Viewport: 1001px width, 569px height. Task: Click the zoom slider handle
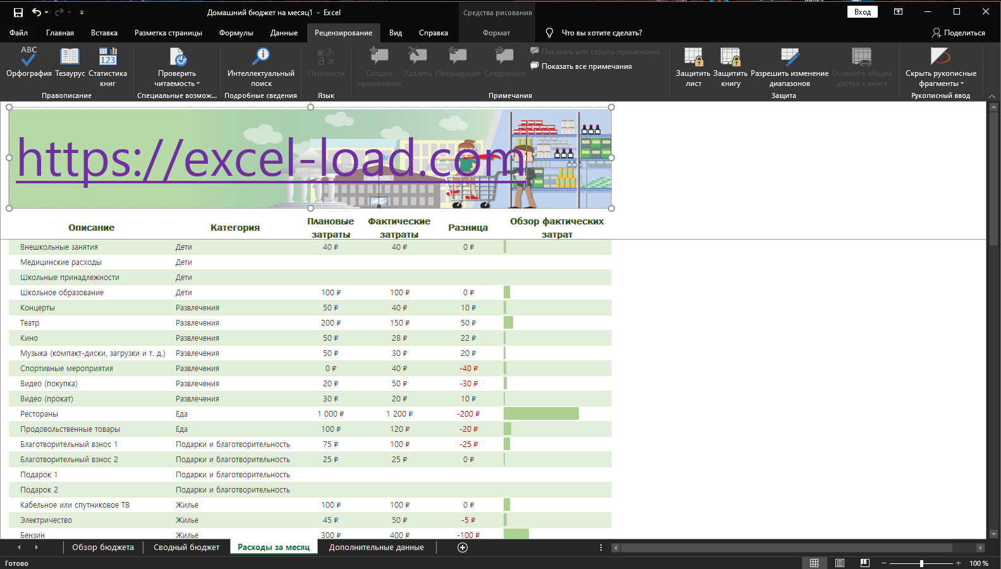[921, 563]
